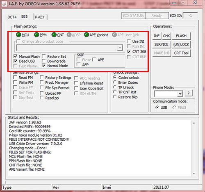Click the phone mode question mark button

point(189,93)
